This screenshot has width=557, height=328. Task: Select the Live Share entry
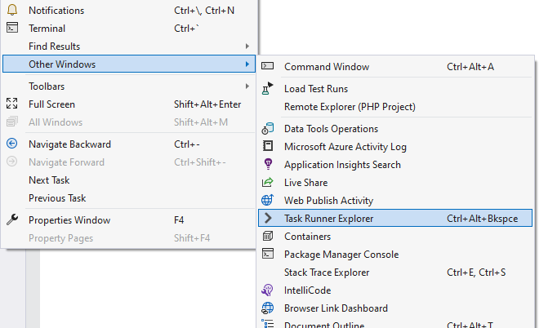coord(395,183)
